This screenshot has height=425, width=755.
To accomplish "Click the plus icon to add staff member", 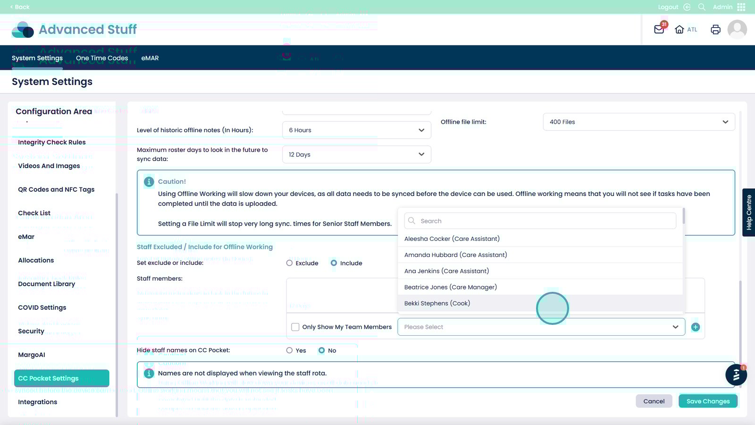I will coord(695,327).
